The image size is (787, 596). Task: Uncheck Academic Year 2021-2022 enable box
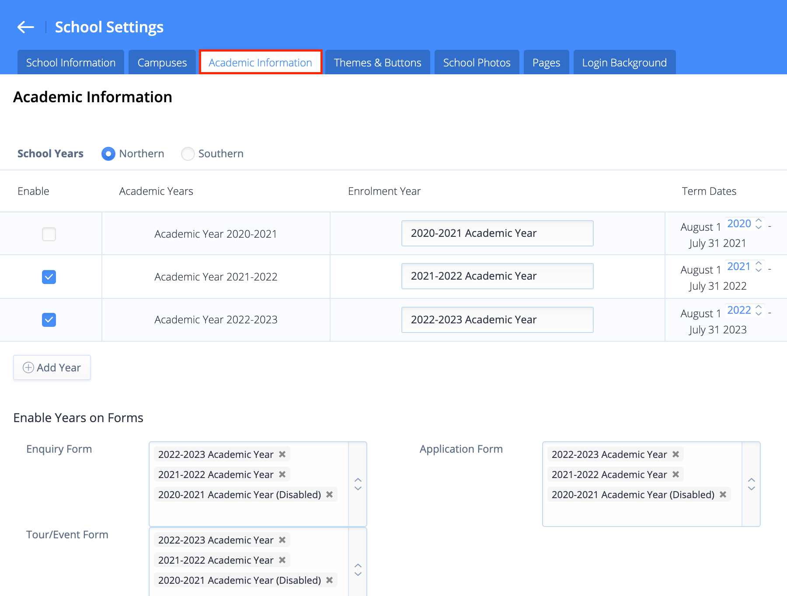point(49,277)
